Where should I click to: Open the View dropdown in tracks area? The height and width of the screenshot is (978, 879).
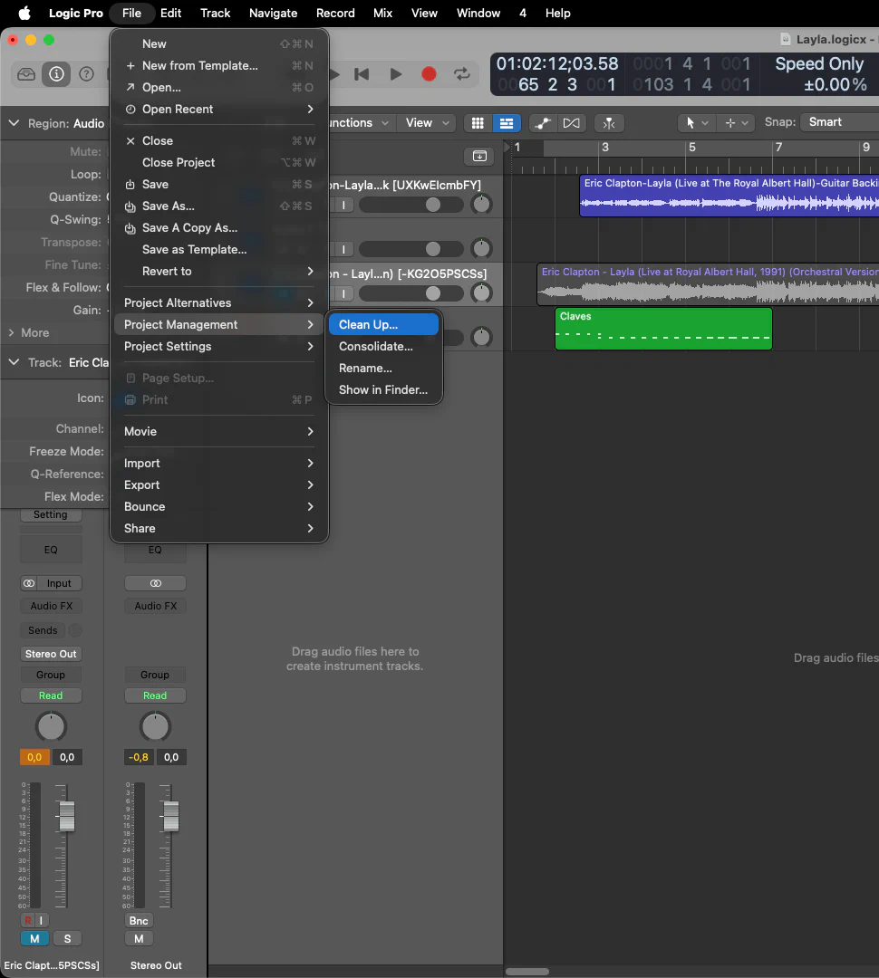[x=428, y=123]
